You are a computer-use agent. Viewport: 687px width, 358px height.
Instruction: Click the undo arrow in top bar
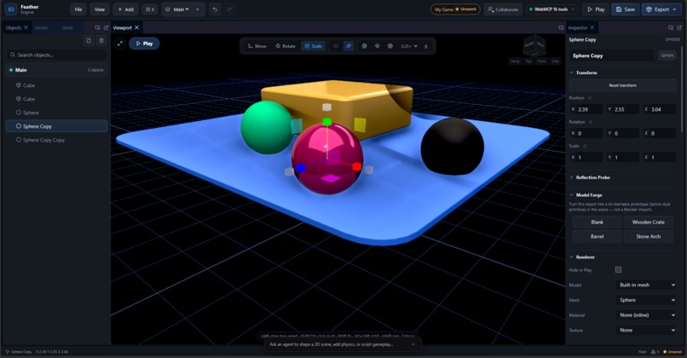click(215, 9)
